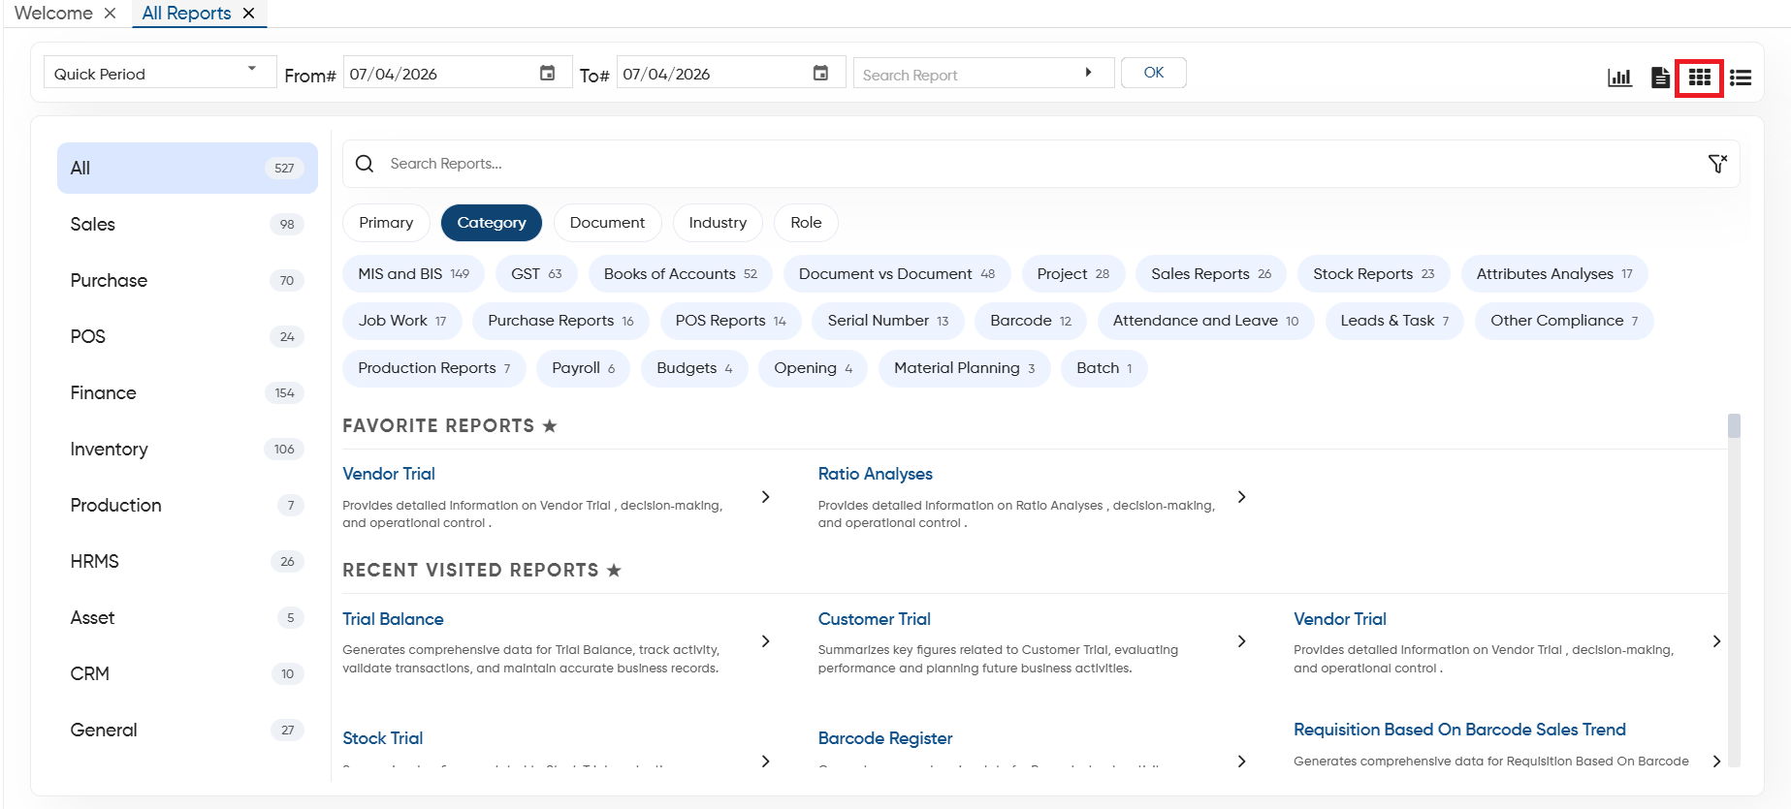Open the Trial Balance report
This screenshot has height=809, width=1791.
click(x=393, y=619)
